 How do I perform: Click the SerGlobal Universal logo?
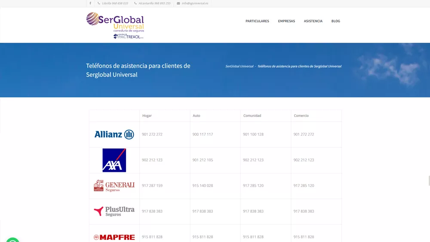[x=115, y=25]
